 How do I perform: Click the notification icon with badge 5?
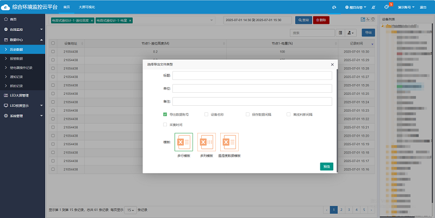coord(387,7)
